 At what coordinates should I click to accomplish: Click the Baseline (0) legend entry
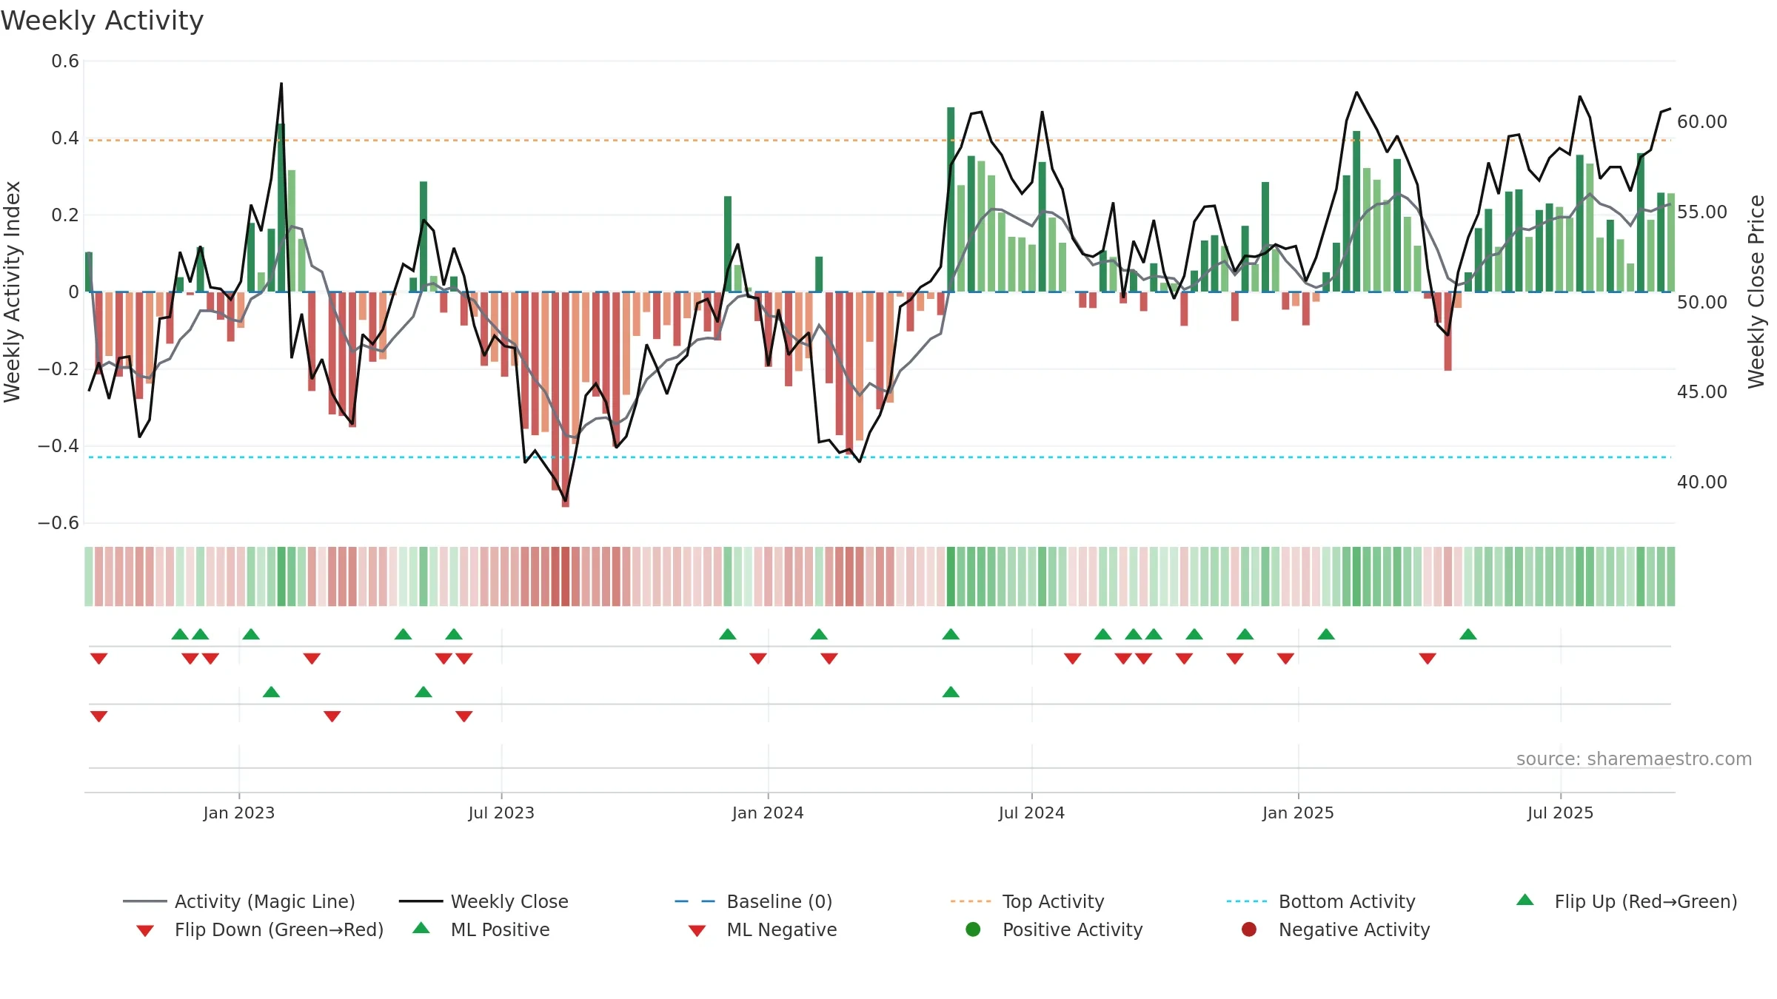pyautogui.click(x=754, y=901)
